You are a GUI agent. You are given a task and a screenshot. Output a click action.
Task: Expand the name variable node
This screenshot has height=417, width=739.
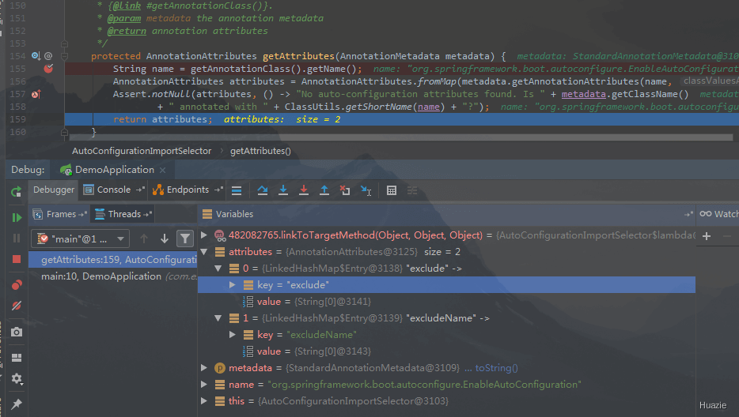click(x=204, y=385)
